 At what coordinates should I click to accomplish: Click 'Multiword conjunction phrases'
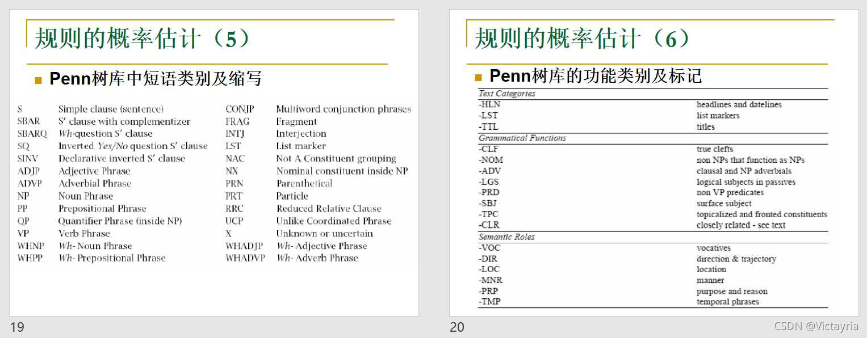[x=344, y=109]
